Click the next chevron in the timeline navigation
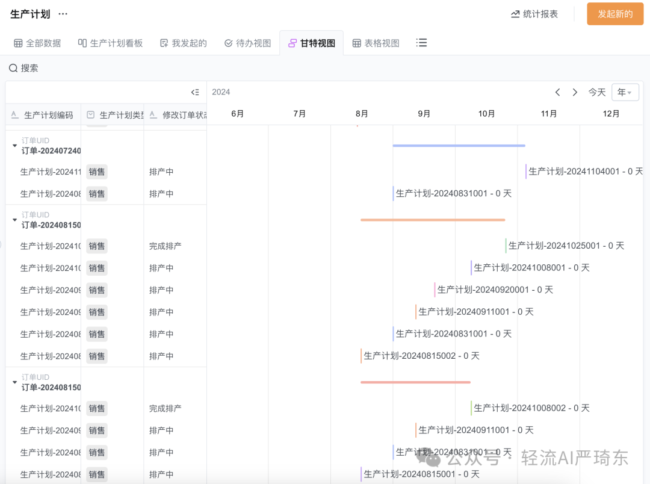Image resolution: width=650 pixels, height=484 pixels. [x=575, y=92]
